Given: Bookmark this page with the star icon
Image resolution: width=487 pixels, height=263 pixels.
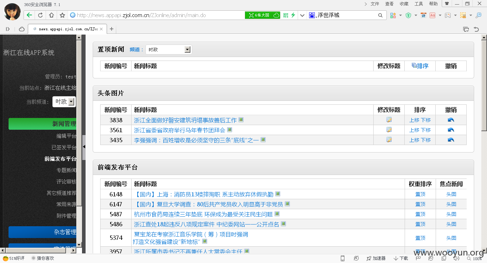Looking at the screenshot, I should click(x=62, y=15).
